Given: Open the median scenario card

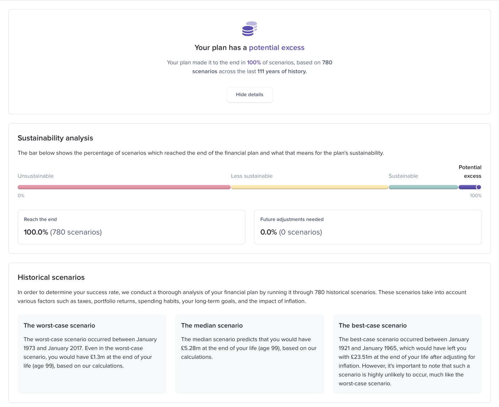Looking at the screenshot, I should pos(249,354).
